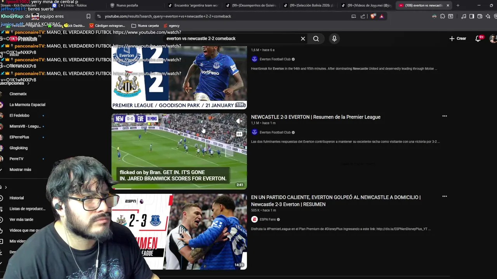Expand subscriptions with Mostrar más
Image resolution: width=497 pixels, height=279 pixels.
(20, 170)
